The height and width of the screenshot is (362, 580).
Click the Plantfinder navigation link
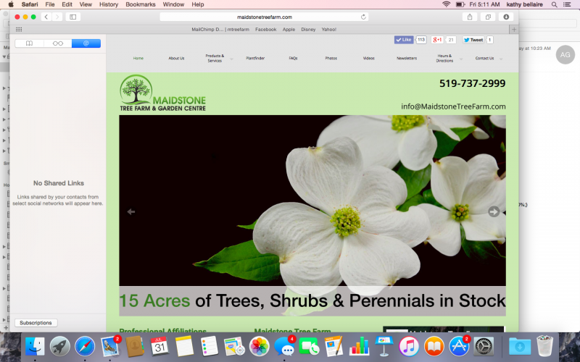pos(255,58)
